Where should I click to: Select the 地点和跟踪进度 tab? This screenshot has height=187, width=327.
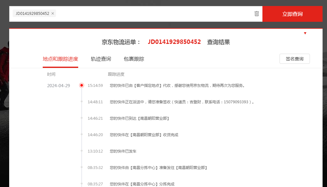point(60,59)
